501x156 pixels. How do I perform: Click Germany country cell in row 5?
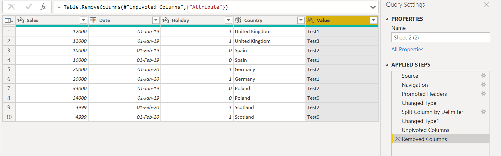click(270, 69)
